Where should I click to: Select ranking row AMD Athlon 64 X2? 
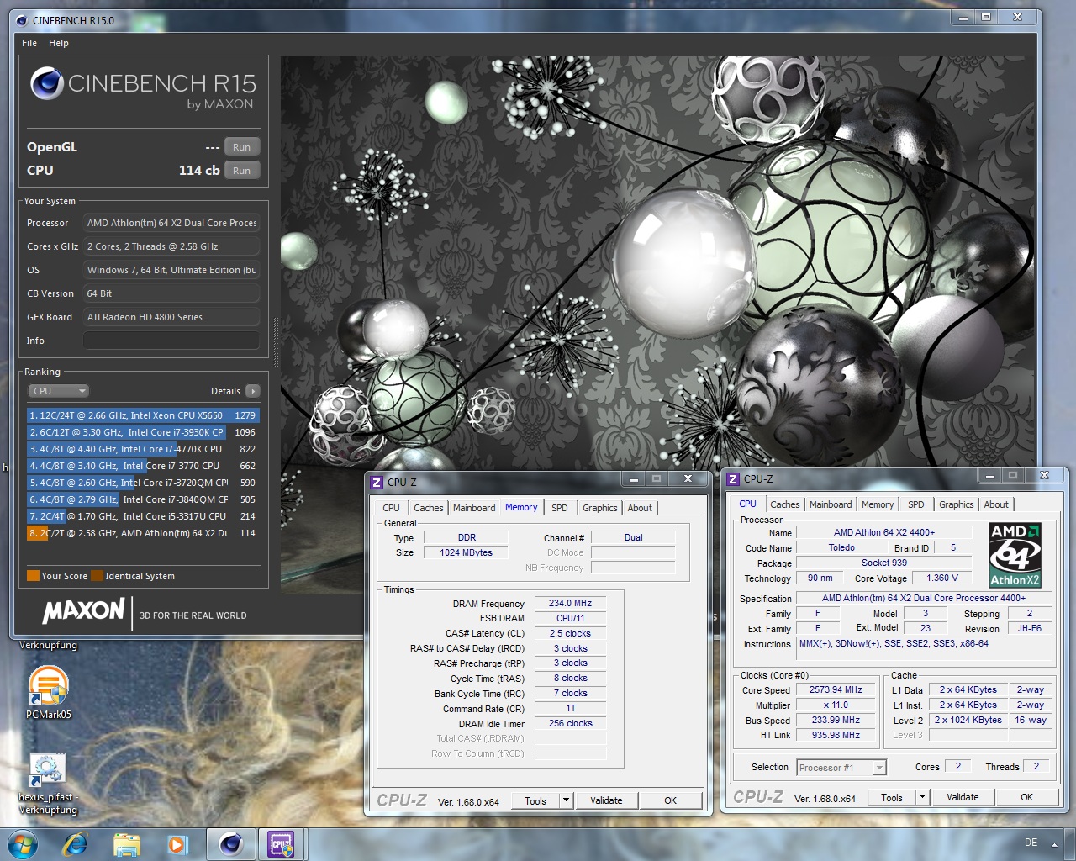point(143,533)
